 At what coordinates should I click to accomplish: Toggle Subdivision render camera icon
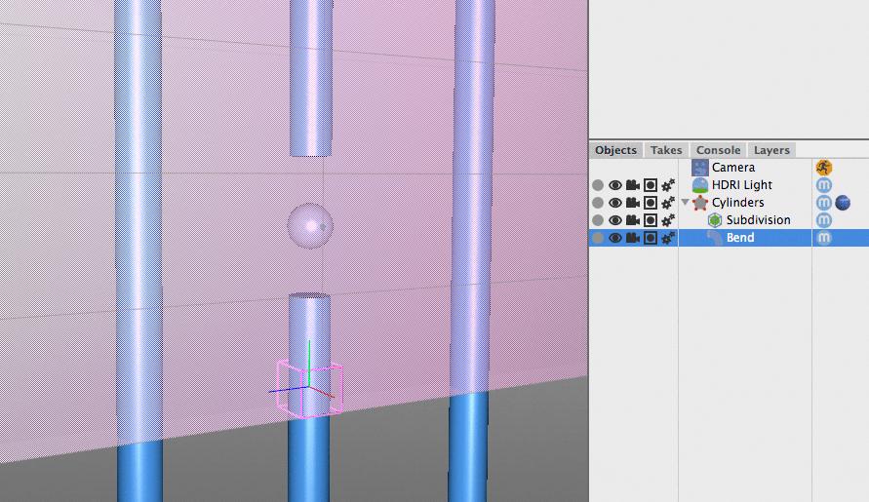[x=632, y=220]
